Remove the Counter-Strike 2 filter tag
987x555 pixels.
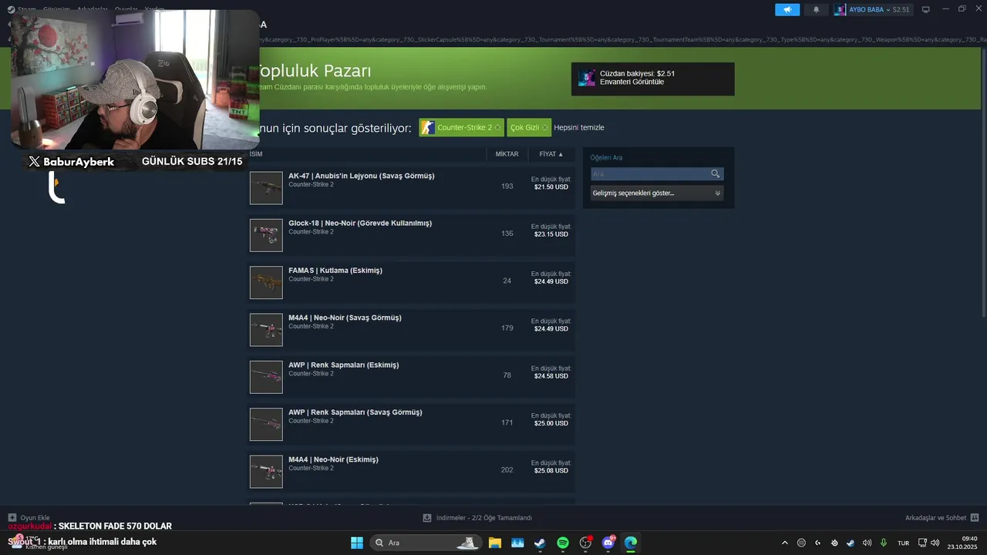[x=497, y=128]
